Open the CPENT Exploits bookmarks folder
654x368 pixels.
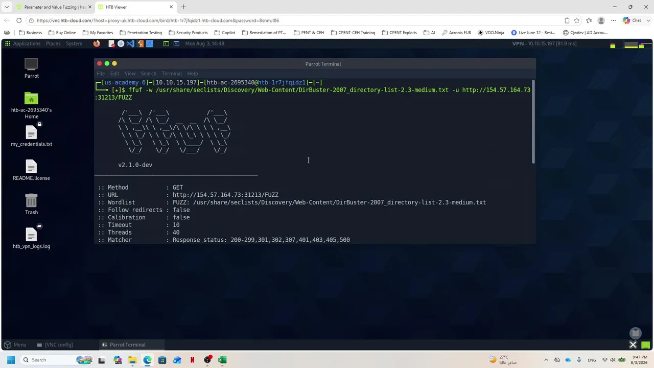(x=399, y=33)
